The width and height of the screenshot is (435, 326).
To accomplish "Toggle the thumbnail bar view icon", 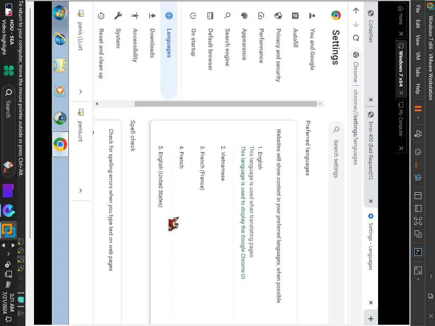I will pyautogui.click(x=418, y=208).
